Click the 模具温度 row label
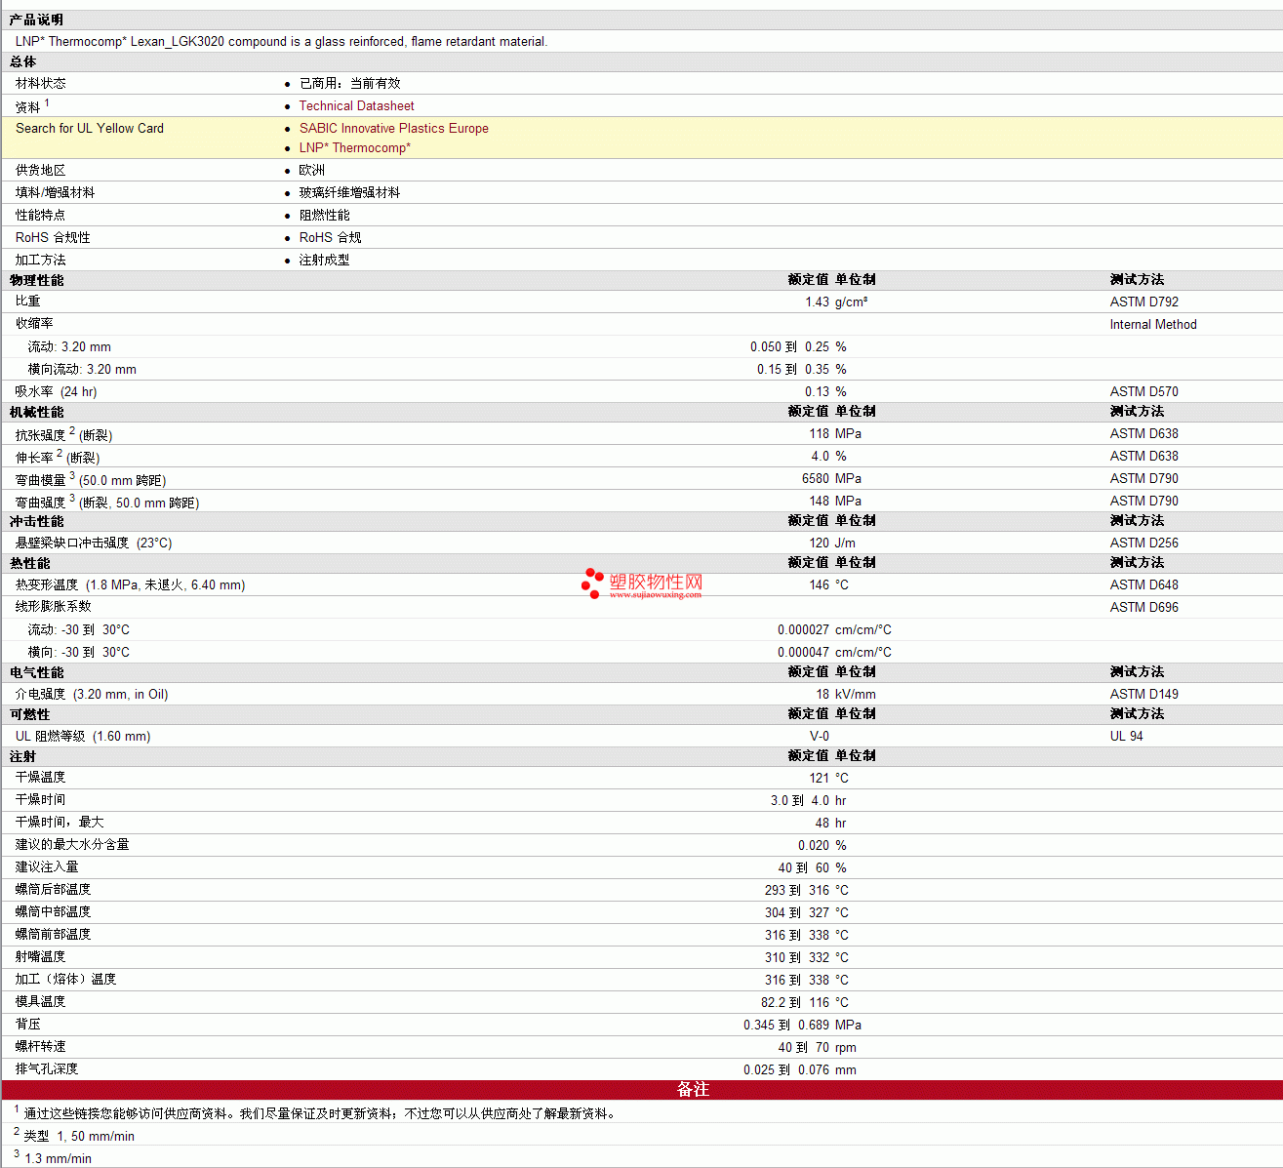Image resolution: width=1283 pixels, height=1168 pixels. click(x=41, y=1001)
